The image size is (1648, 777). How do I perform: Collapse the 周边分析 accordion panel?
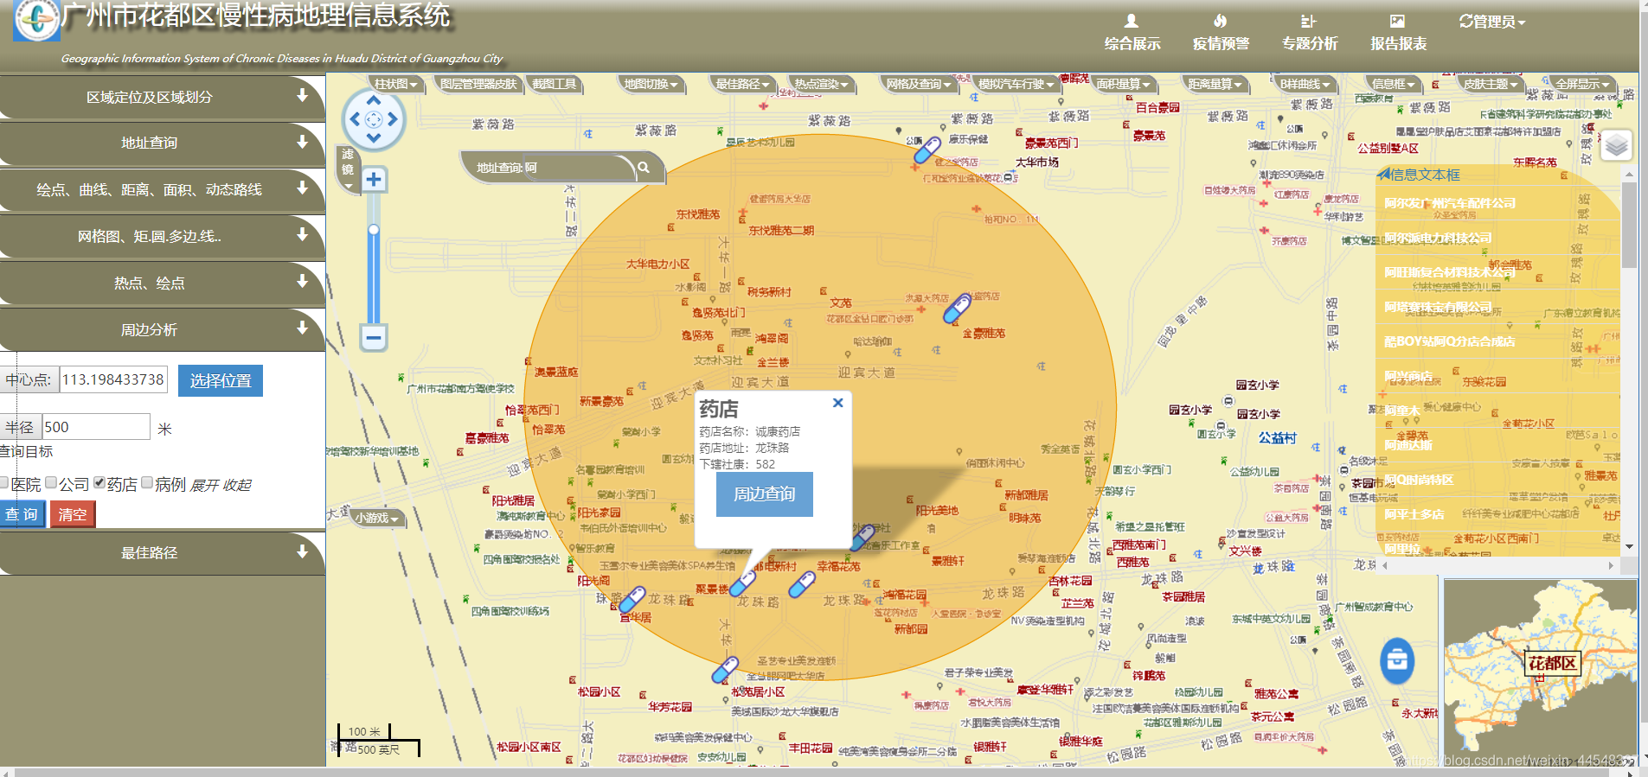coord(163,329)
